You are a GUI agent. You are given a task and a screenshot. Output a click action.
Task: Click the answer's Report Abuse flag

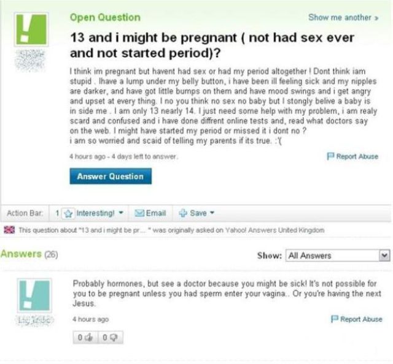click(x=336, y=319)
